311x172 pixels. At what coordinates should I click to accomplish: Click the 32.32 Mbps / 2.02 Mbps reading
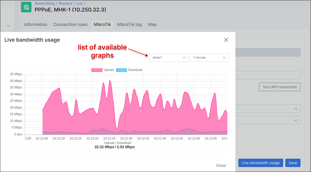click(114, 147)
